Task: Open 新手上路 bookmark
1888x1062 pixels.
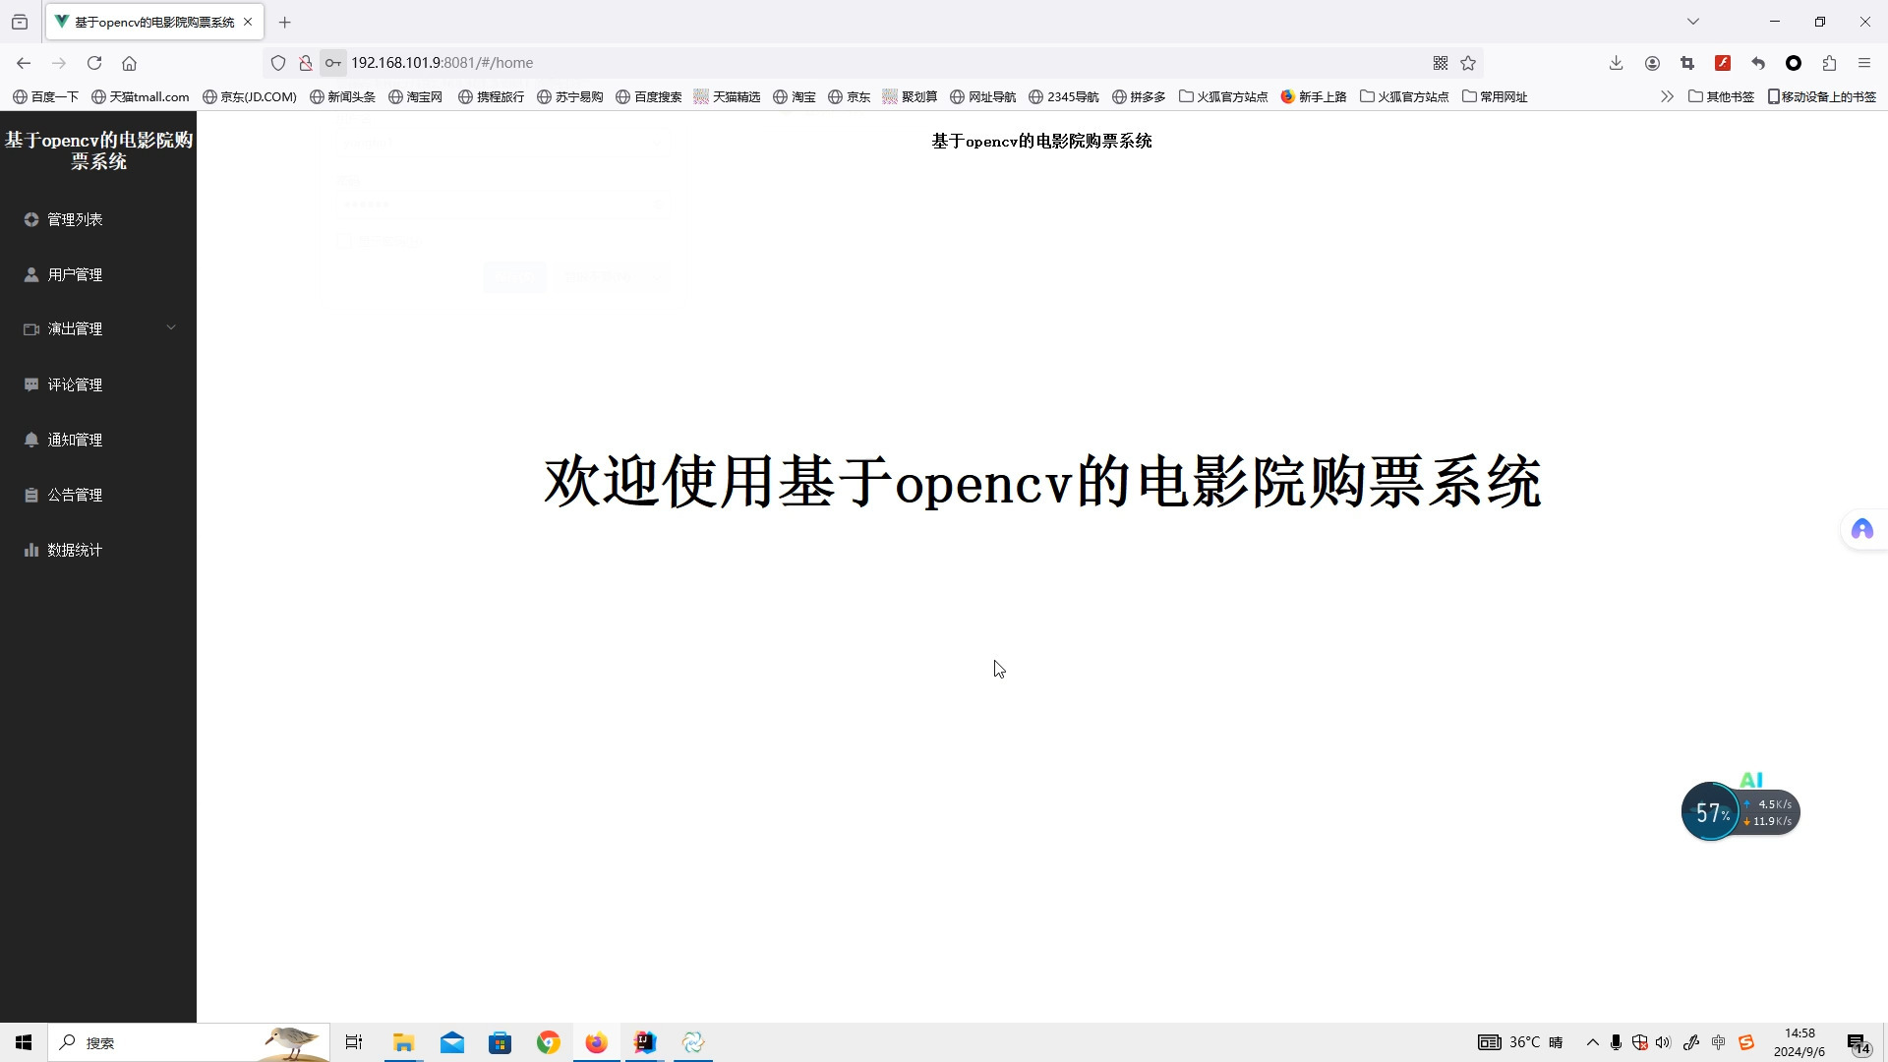Action: coord(1314,96)
